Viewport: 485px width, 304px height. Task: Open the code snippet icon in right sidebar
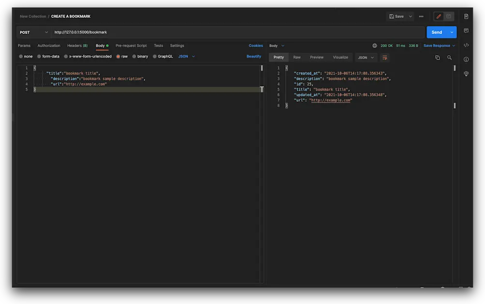pos(466,45)
